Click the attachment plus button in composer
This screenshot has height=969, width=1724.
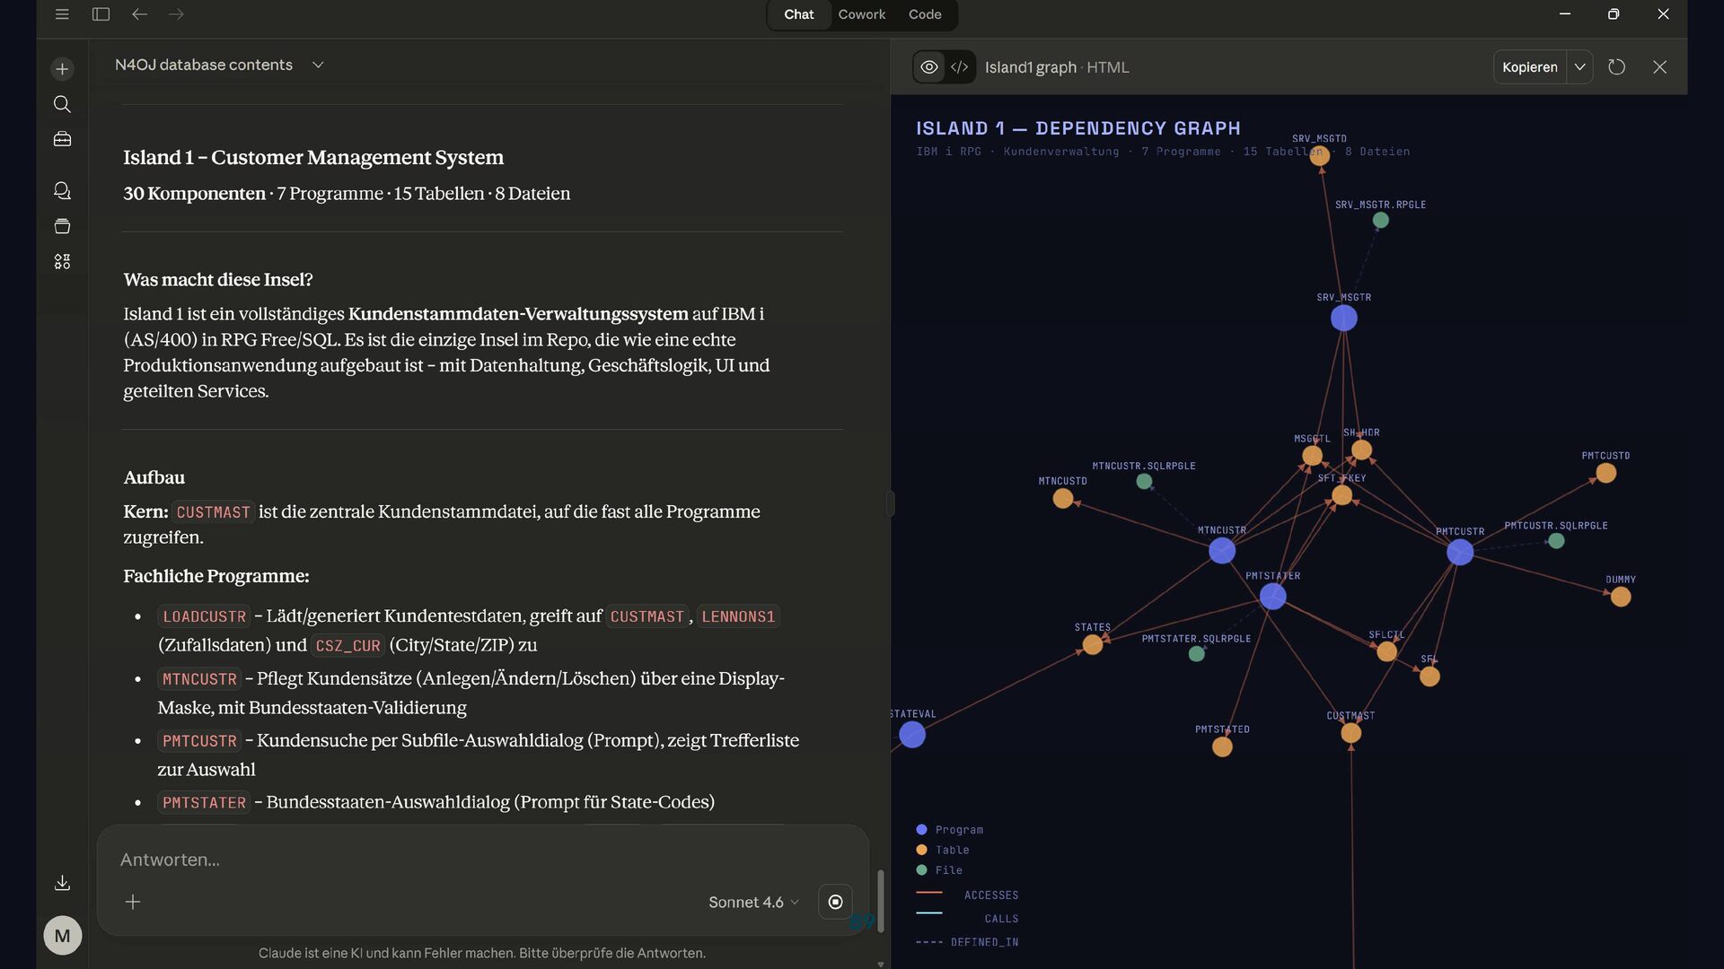pos(133,902)
